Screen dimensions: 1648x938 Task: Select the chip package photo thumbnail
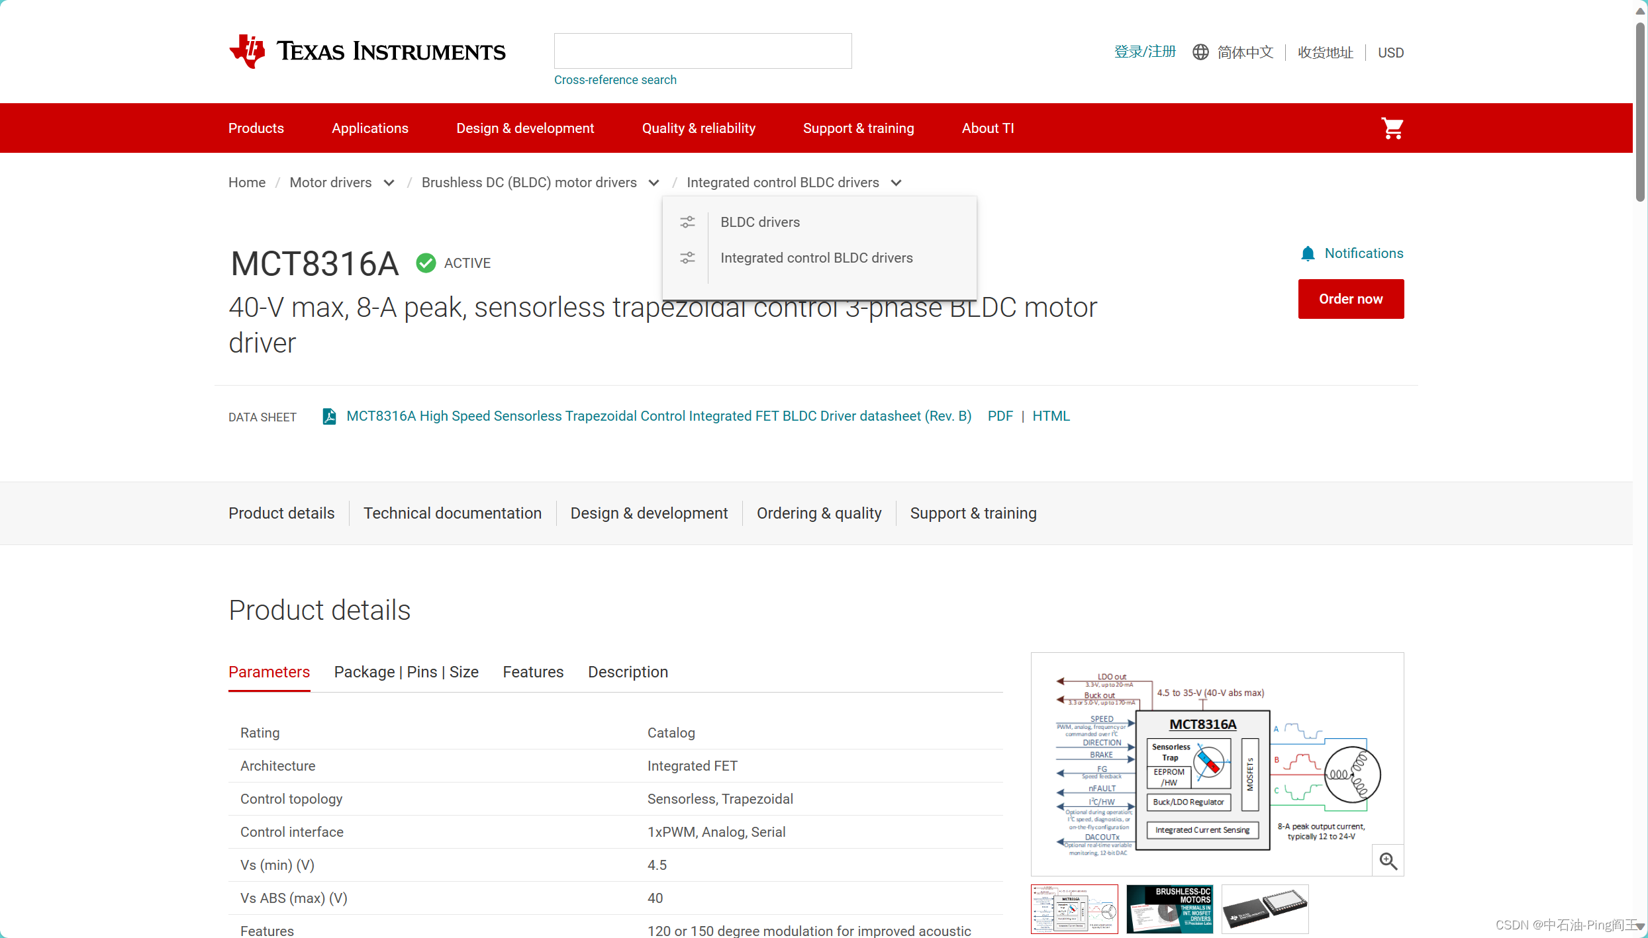click(x=1265, y=909)
